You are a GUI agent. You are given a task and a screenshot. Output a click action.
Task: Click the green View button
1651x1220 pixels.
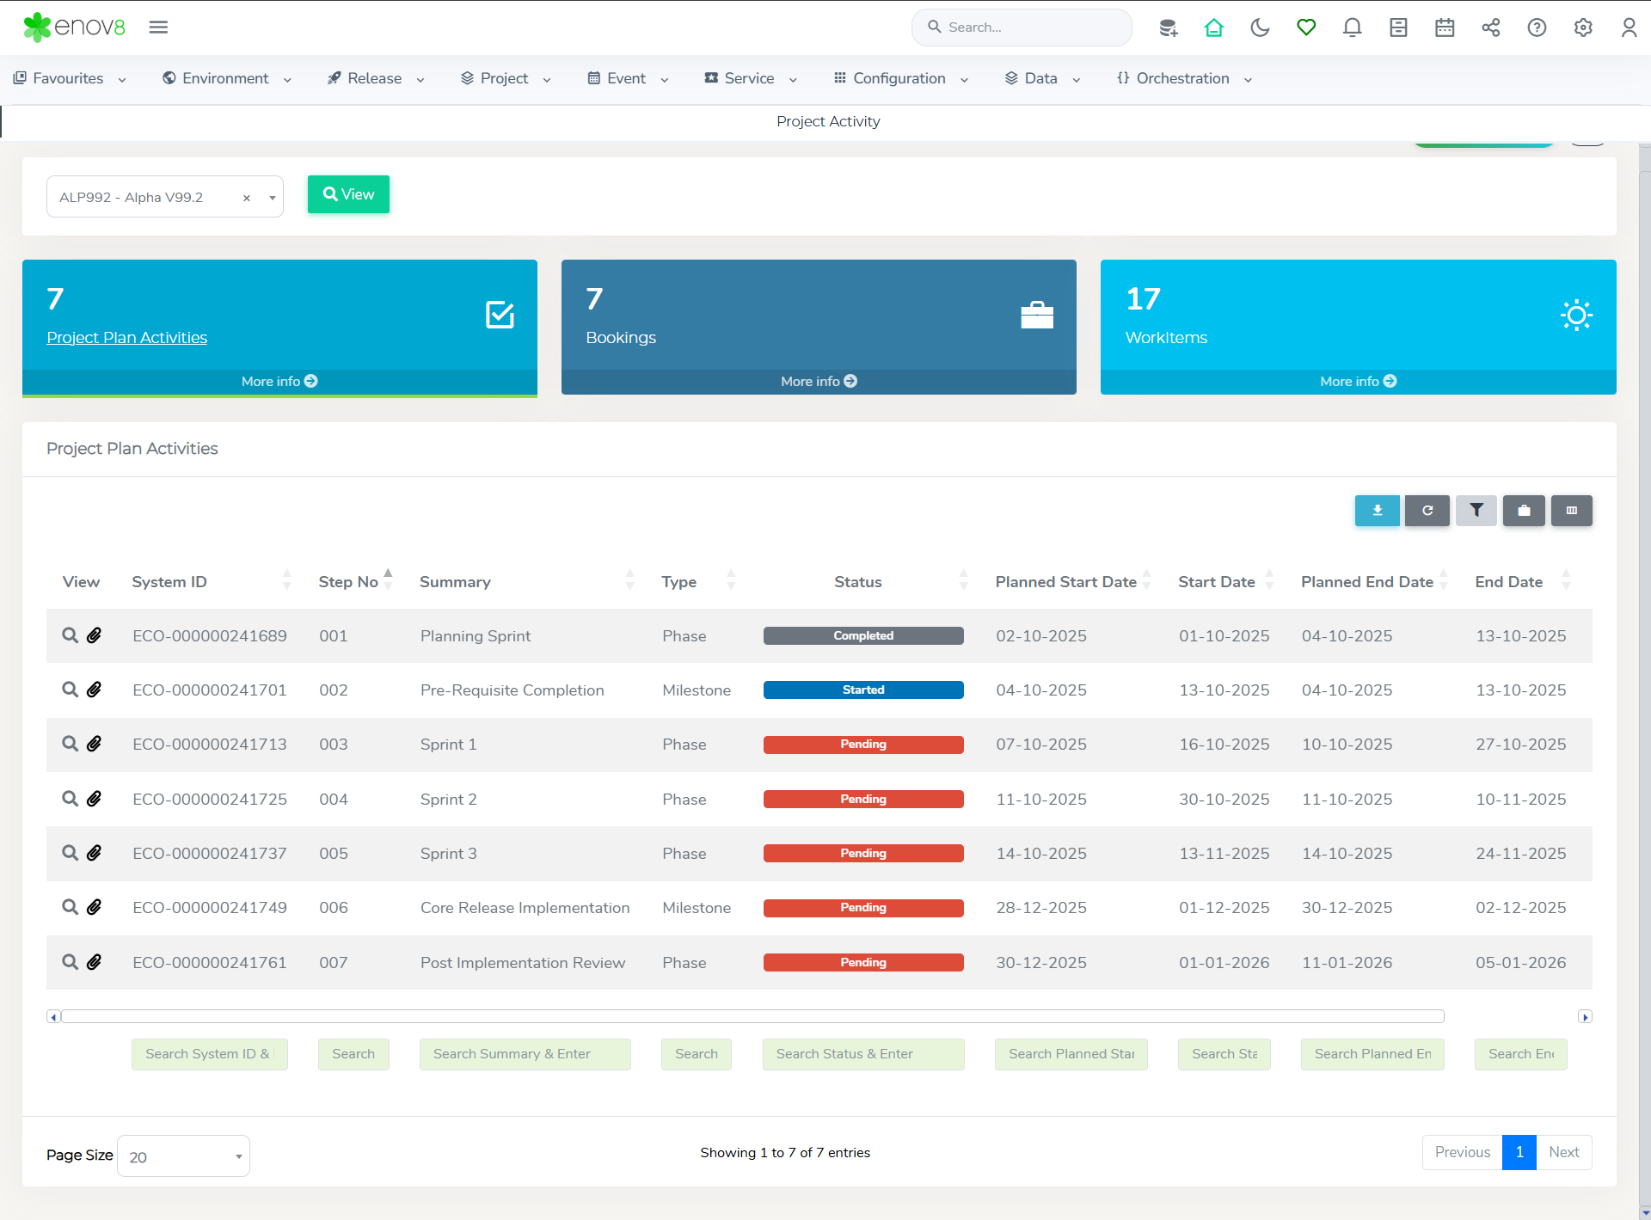click(x=348, y=194)
